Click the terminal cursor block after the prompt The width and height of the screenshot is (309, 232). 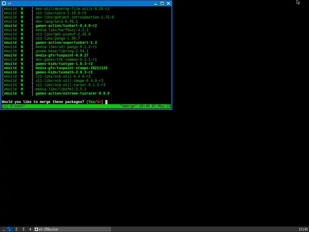pyautogui.click(x=107, y=102)
